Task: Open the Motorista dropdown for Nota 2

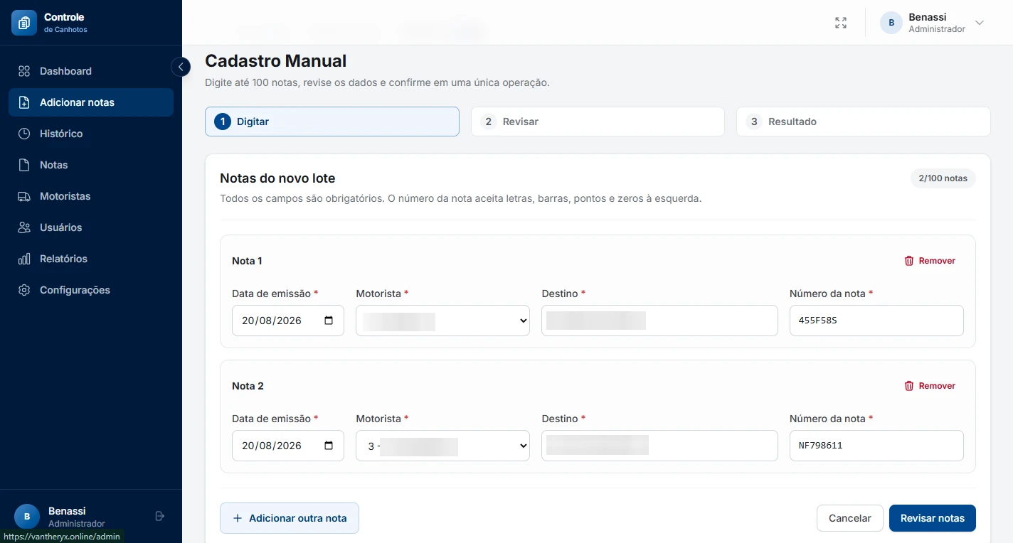Action: tap(442, 446)
